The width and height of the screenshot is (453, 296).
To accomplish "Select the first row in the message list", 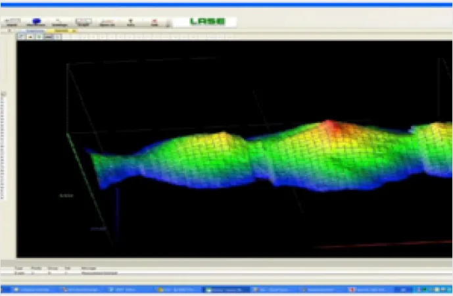I will tap(226, 273).
